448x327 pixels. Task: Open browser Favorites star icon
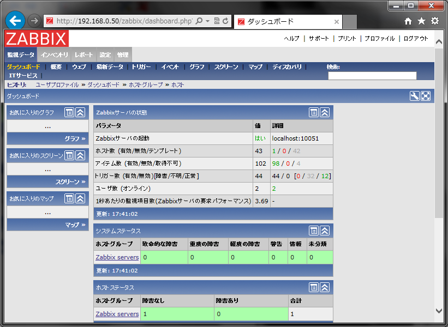(x=421, y=21)
